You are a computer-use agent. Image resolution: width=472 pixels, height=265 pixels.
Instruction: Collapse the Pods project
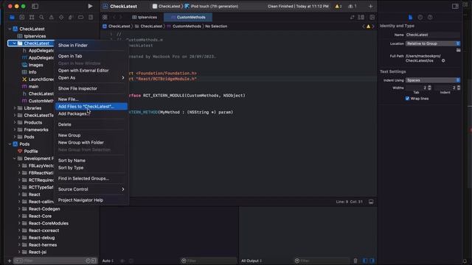10,144
